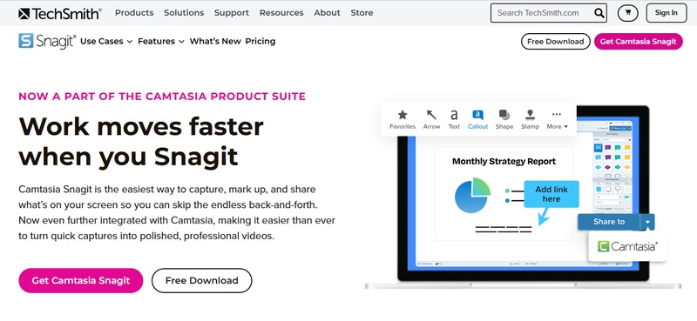Open the Support menu
This screenshot has width=697, height=321.
click(232, 13)
